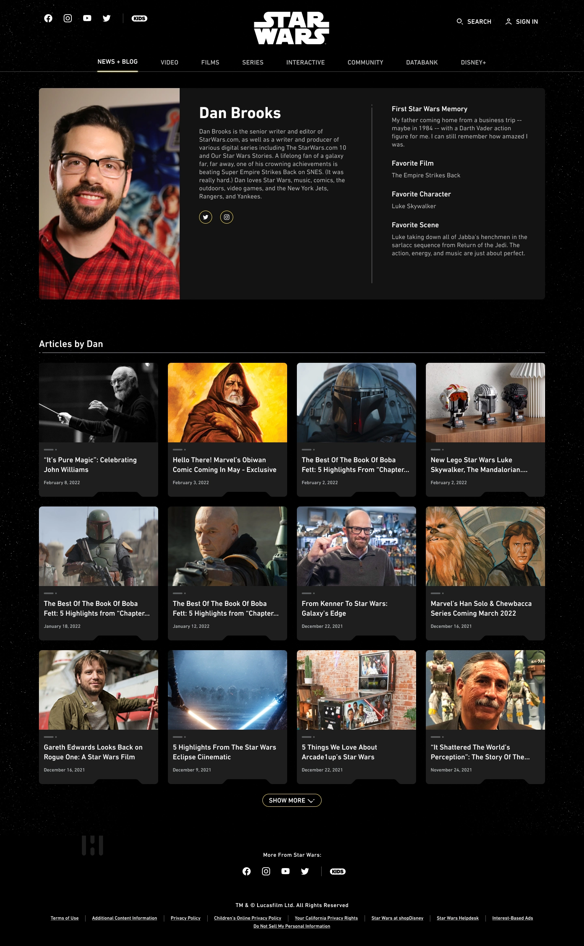Open Marvel's Han Solo & Chewbacca Series title

(x=481, y=608)
